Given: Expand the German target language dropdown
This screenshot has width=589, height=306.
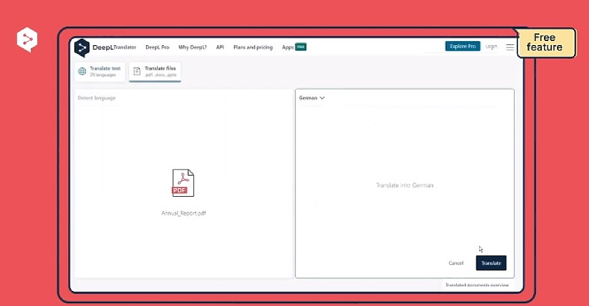Looking at the screenshot, I should [x=312, y=98].
